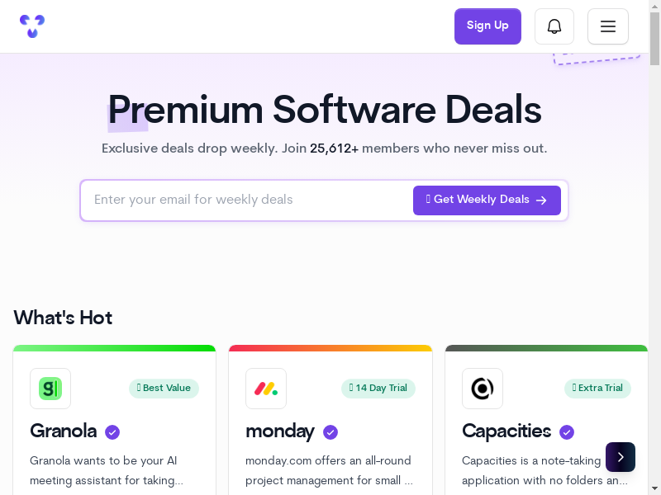Advance carousel with next arrow
661x495 pixels.
pyautogui.click(x=621, y=457)
